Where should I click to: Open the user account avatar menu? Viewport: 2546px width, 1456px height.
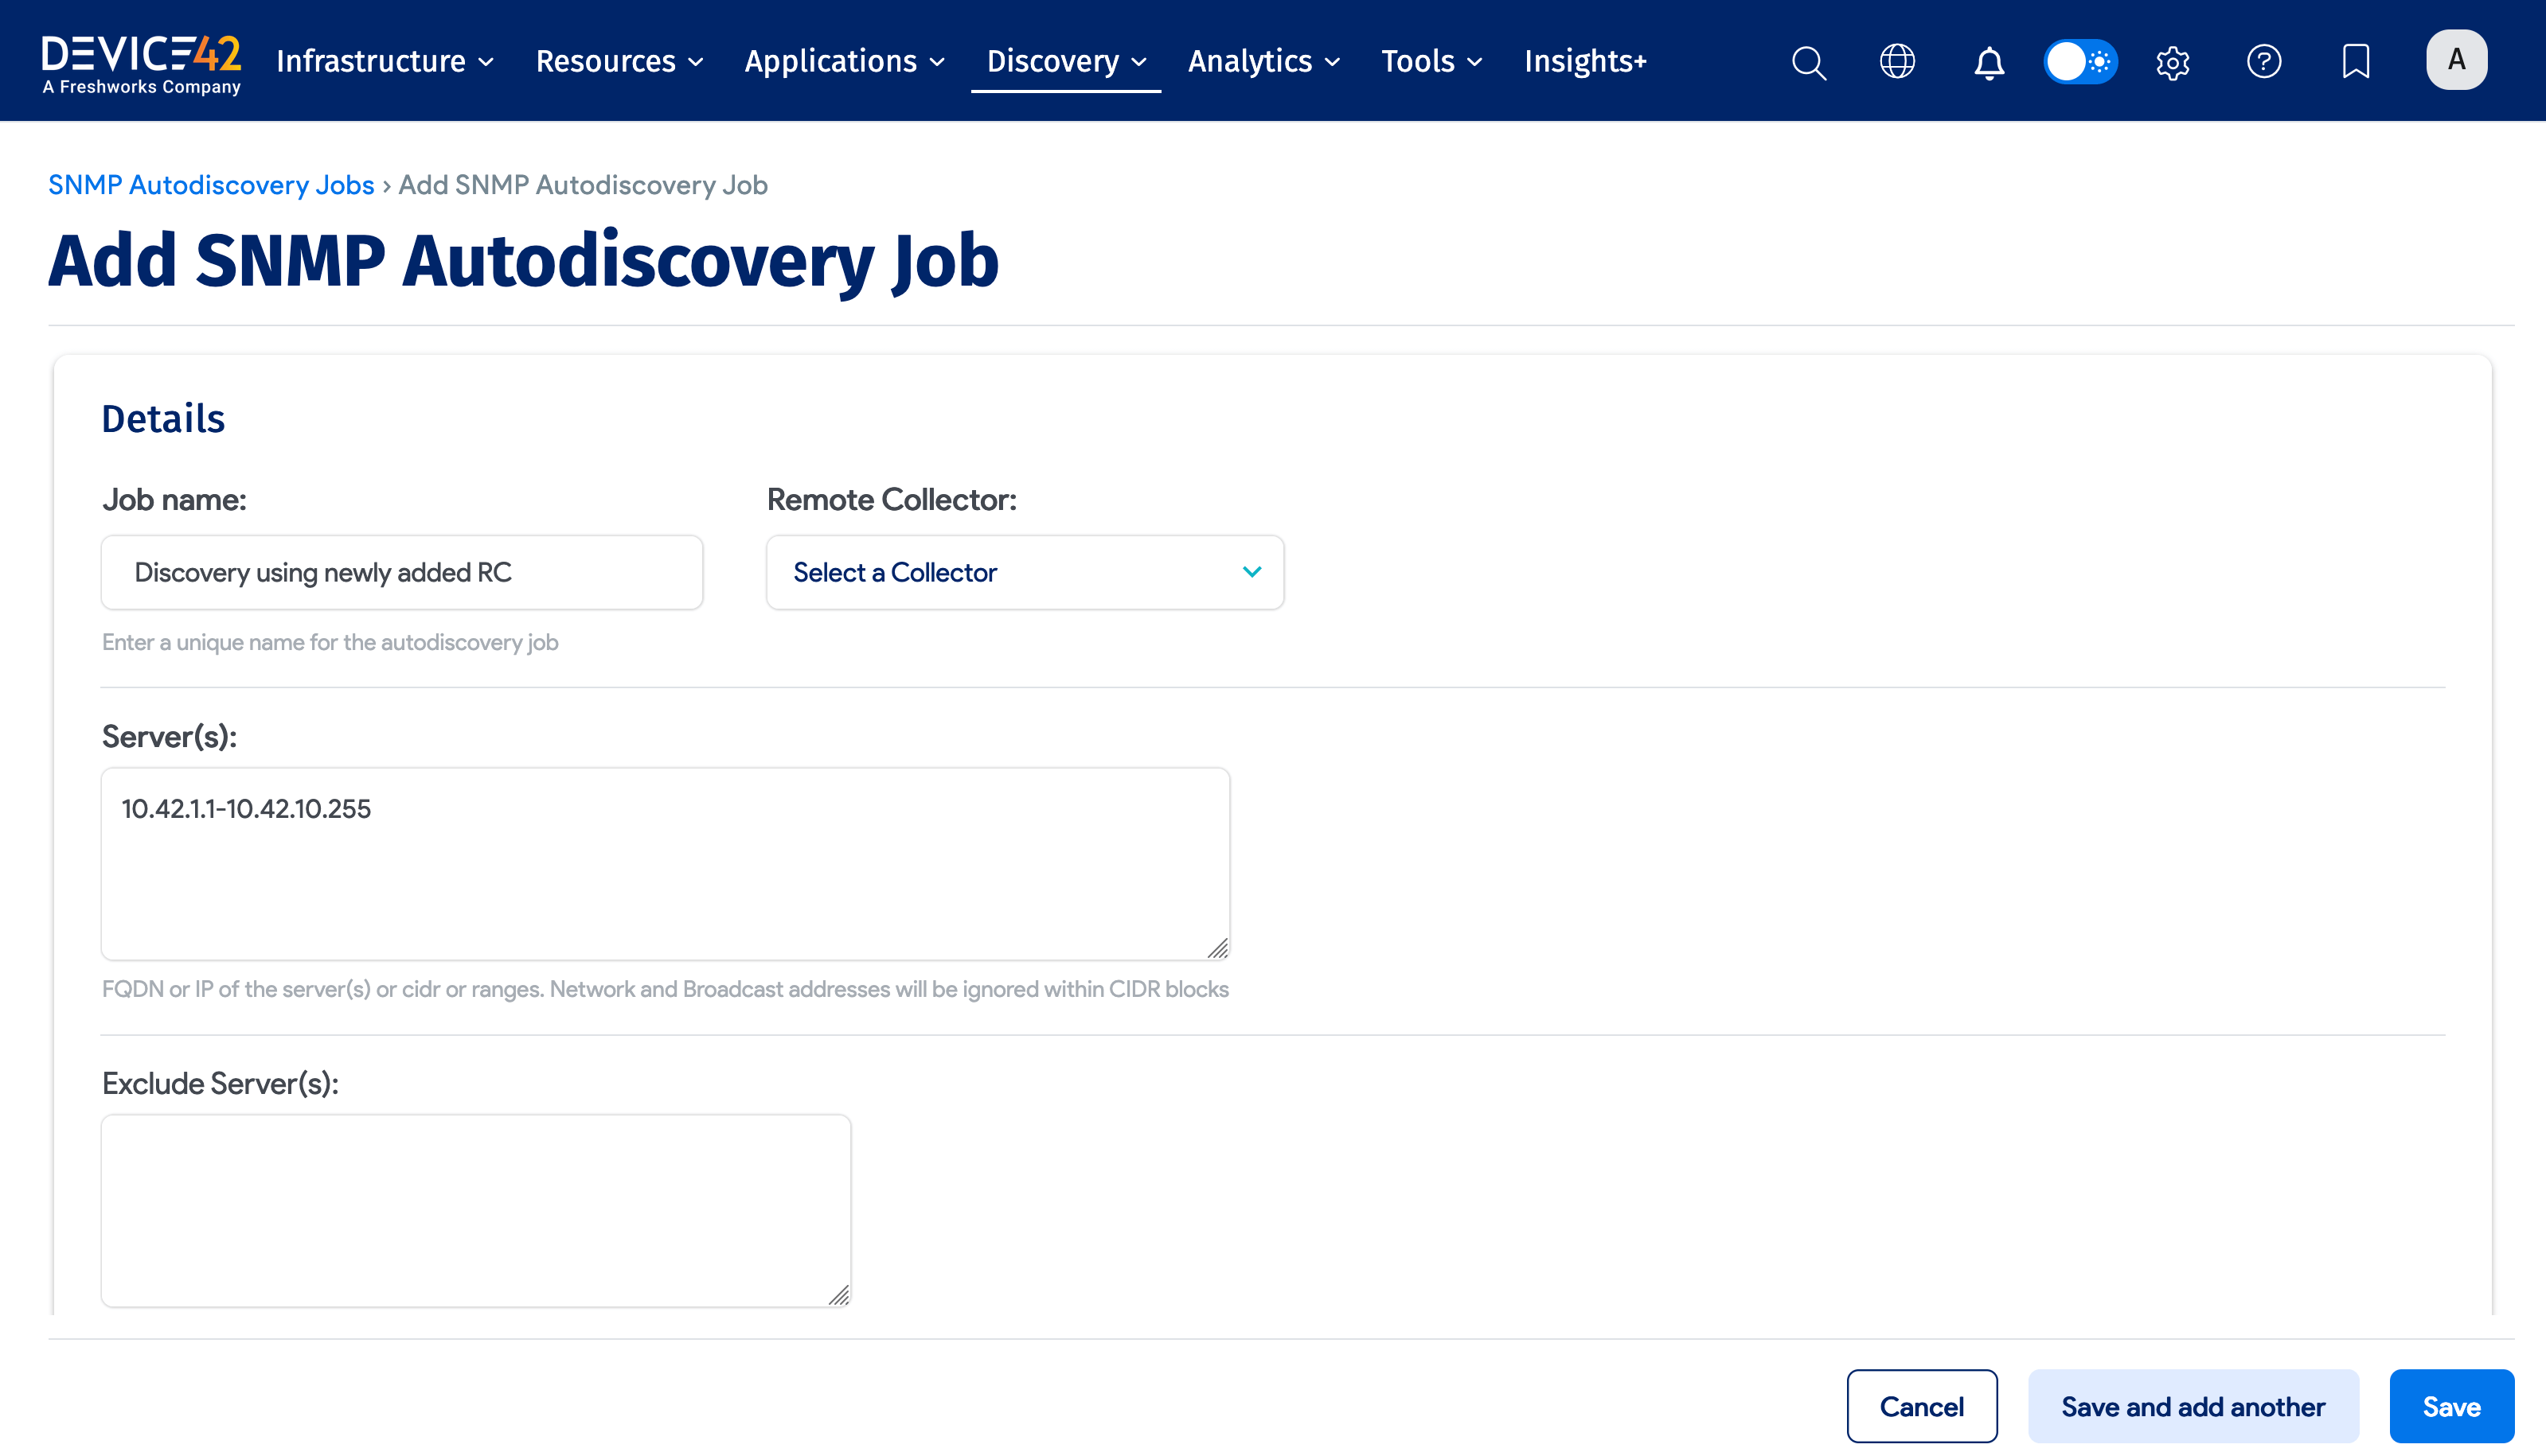coord(2457,60)
